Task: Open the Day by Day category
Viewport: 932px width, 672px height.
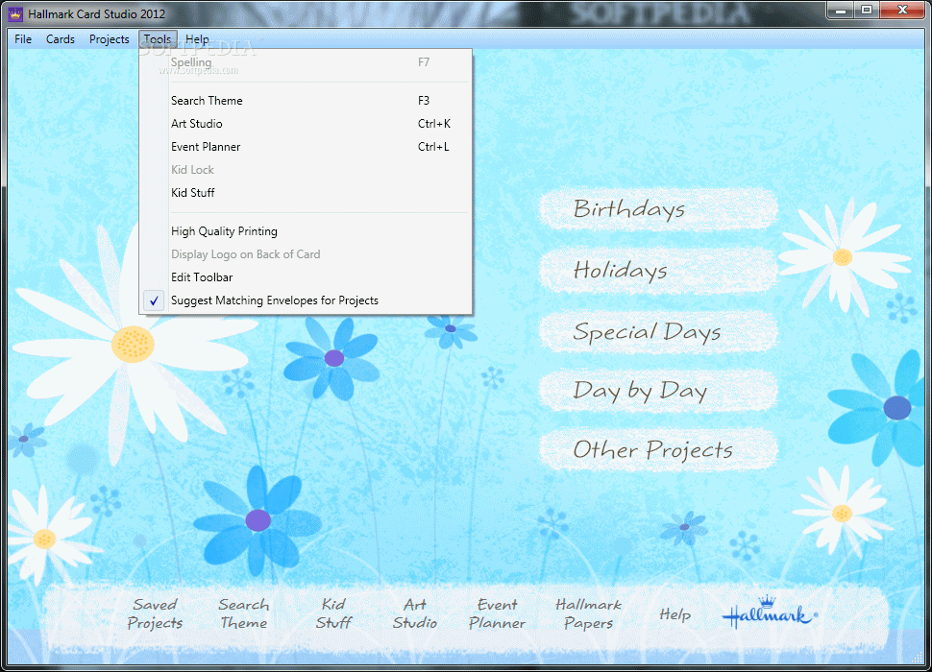Action: [x=658, y=391]
